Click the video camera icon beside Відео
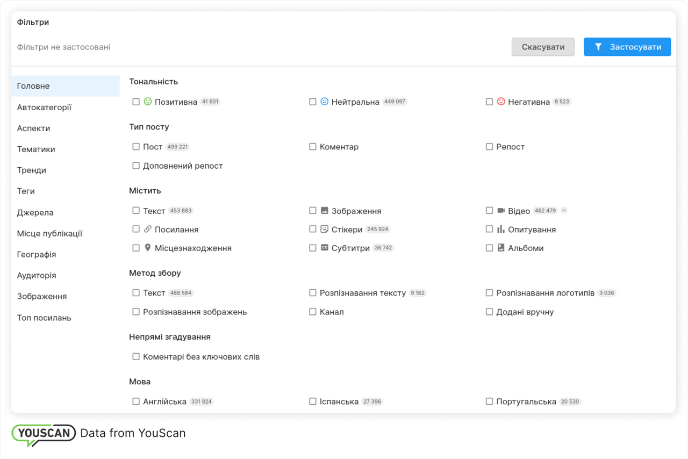The height and width of the screenshot is (459, 688). pyautogui.click(x=501, y=211)
